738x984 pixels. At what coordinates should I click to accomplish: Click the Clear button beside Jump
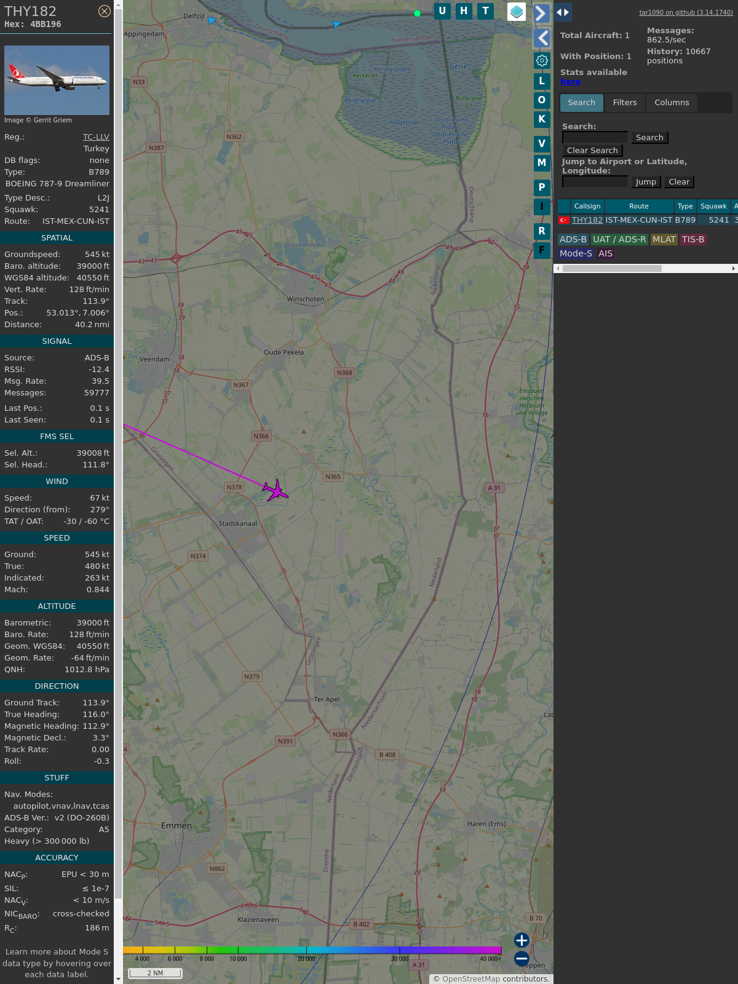tap(679, 182)
